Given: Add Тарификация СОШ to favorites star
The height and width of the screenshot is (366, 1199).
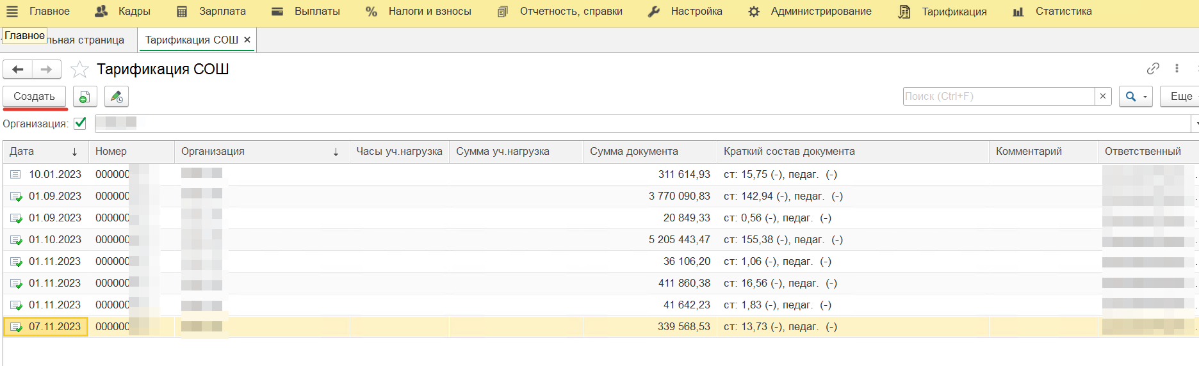Looking at the screenshot, I should pos(79,69).
